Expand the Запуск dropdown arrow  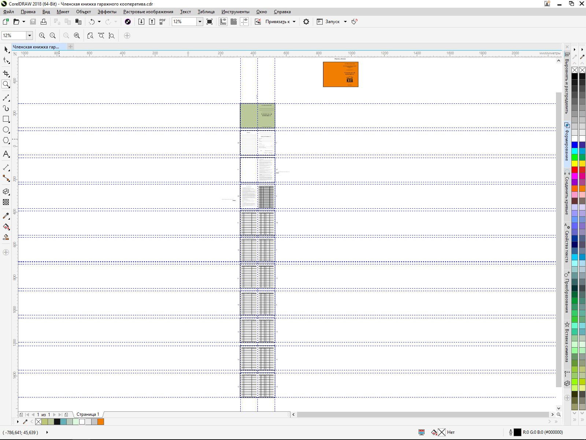pos(345,22)
